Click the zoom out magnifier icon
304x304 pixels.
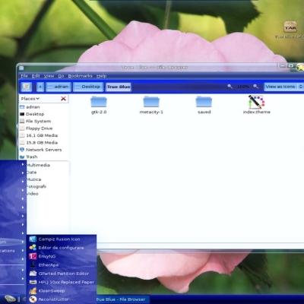(230, 87)
